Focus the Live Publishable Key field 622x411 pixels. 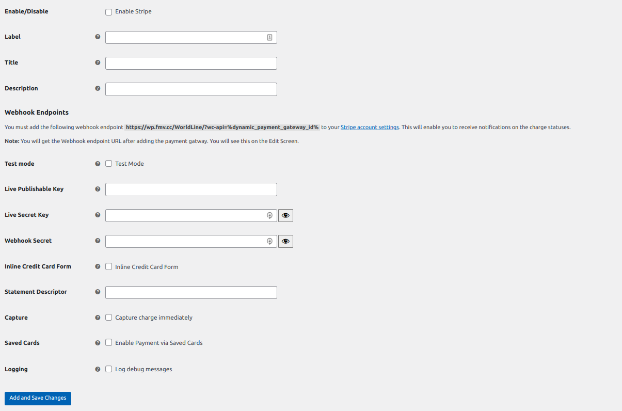[191, 189]
